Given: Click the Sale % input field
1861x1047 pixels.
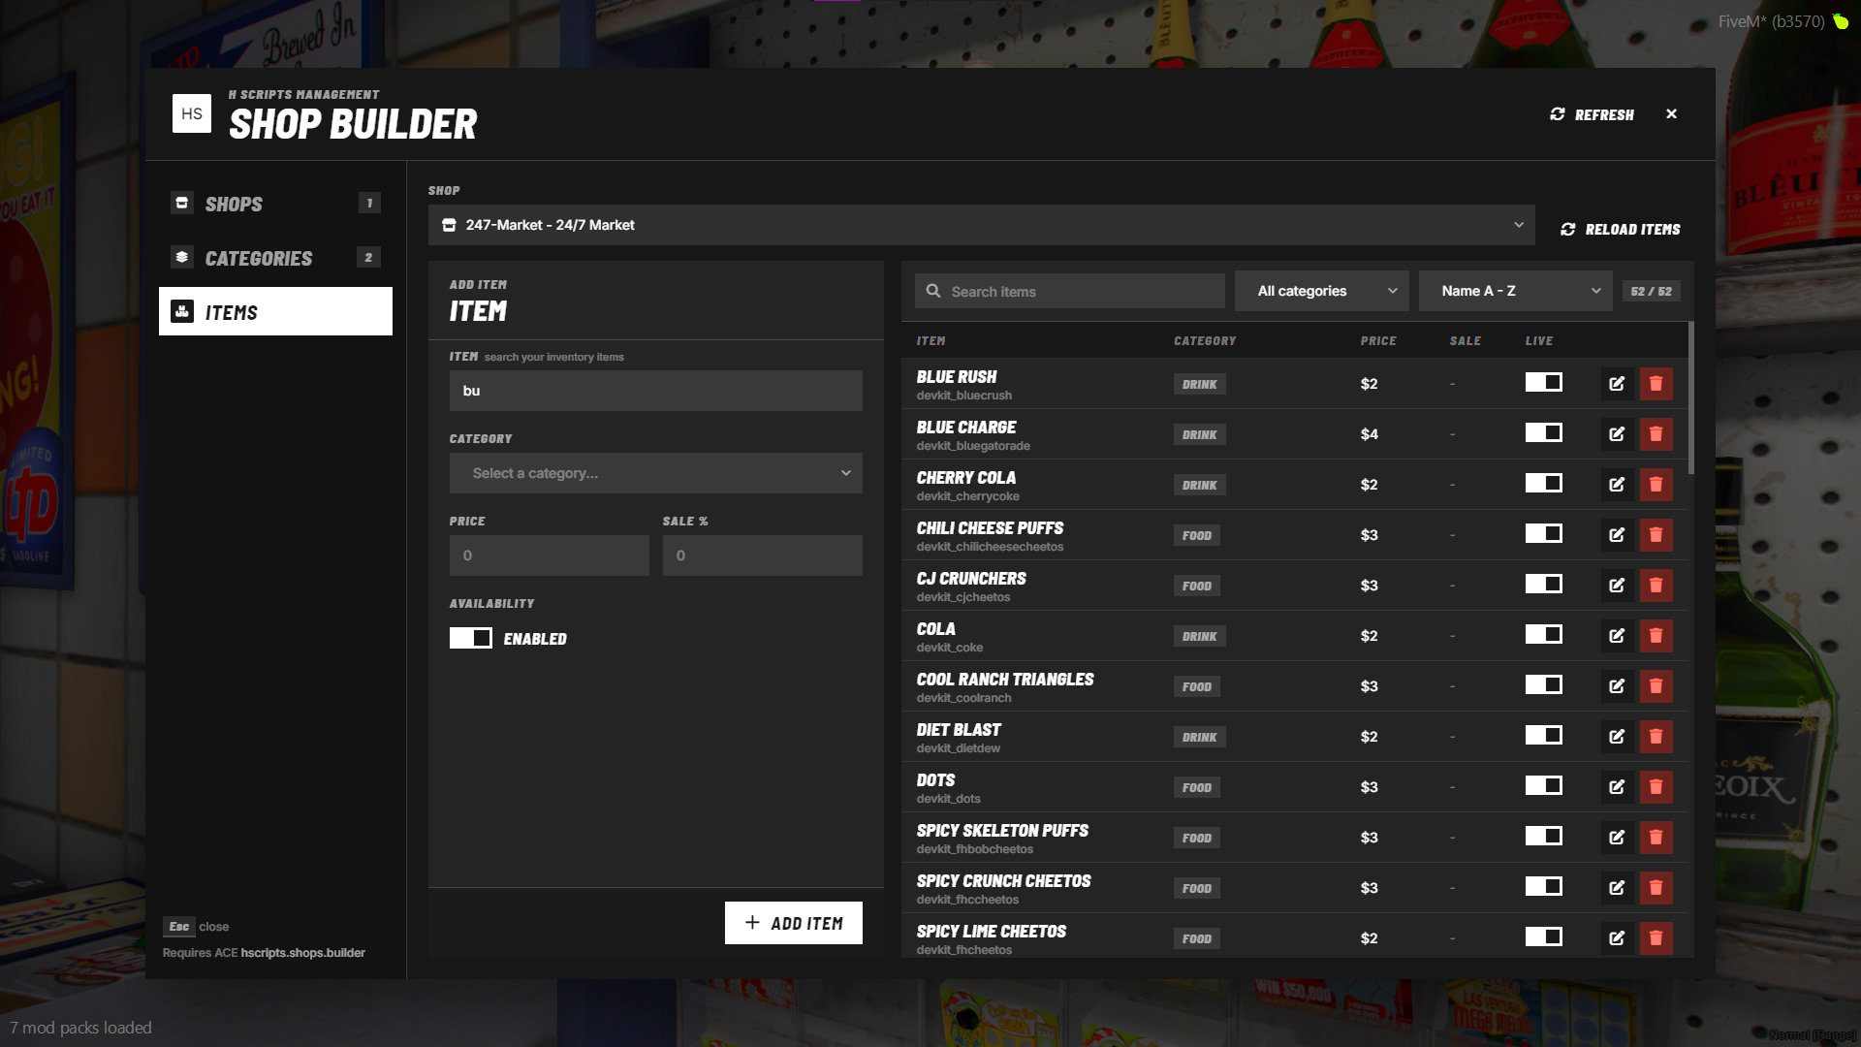Looking at the screenshot, I should (x=763, y=555).
